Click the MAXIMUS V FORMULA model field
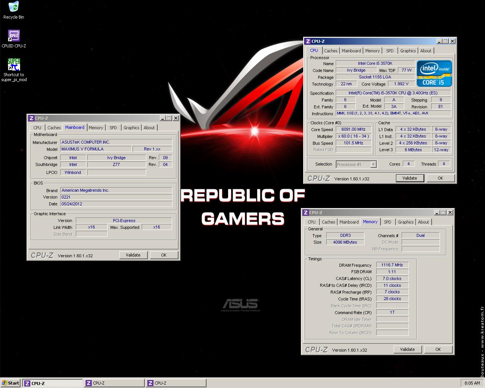 point(96,149)
